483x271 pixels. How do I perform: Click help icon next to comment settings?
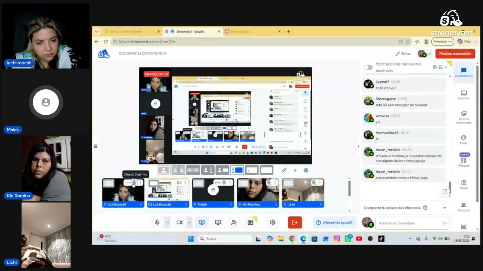[x=435, y=67]
